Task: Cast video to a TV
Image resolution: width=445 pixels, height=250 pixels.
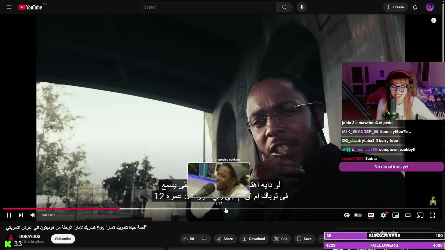Action: coord(420,215)
